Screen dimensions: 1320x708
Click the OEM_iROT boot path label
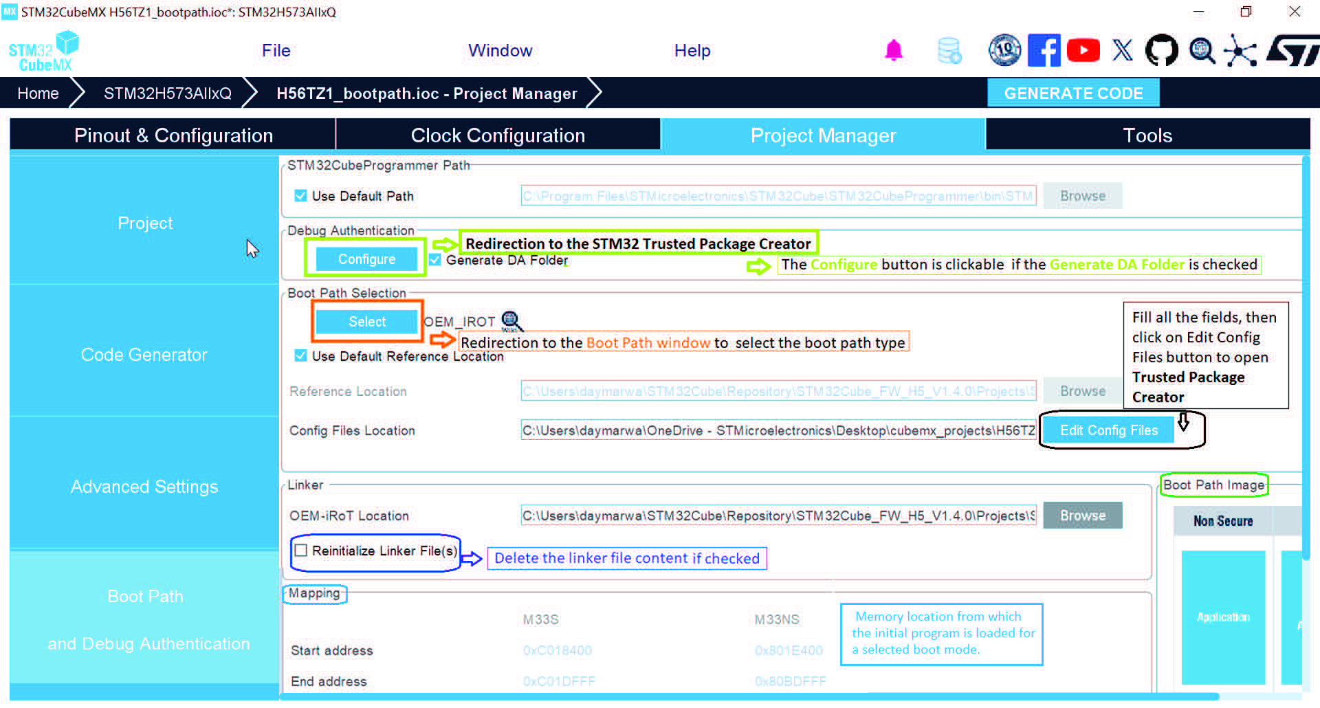pyautogui.click(x=459, y=322)
